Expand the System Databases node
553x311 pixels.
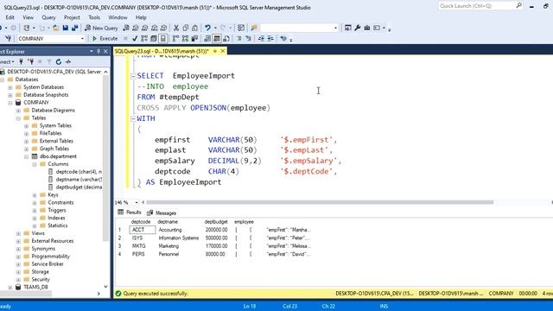tap(10, 87)
